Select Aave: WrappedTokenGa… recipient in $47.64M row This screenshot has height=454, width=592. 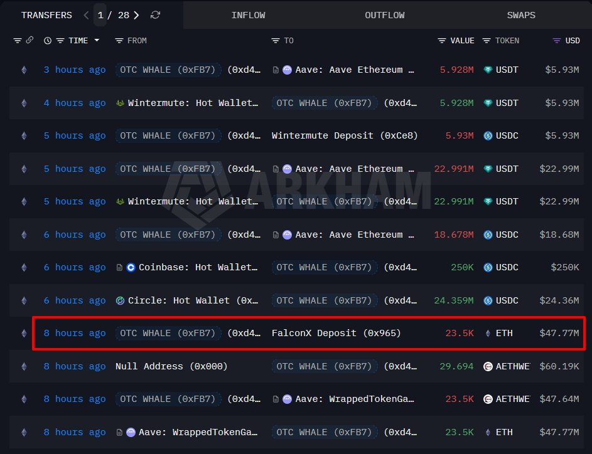[355, 399]
